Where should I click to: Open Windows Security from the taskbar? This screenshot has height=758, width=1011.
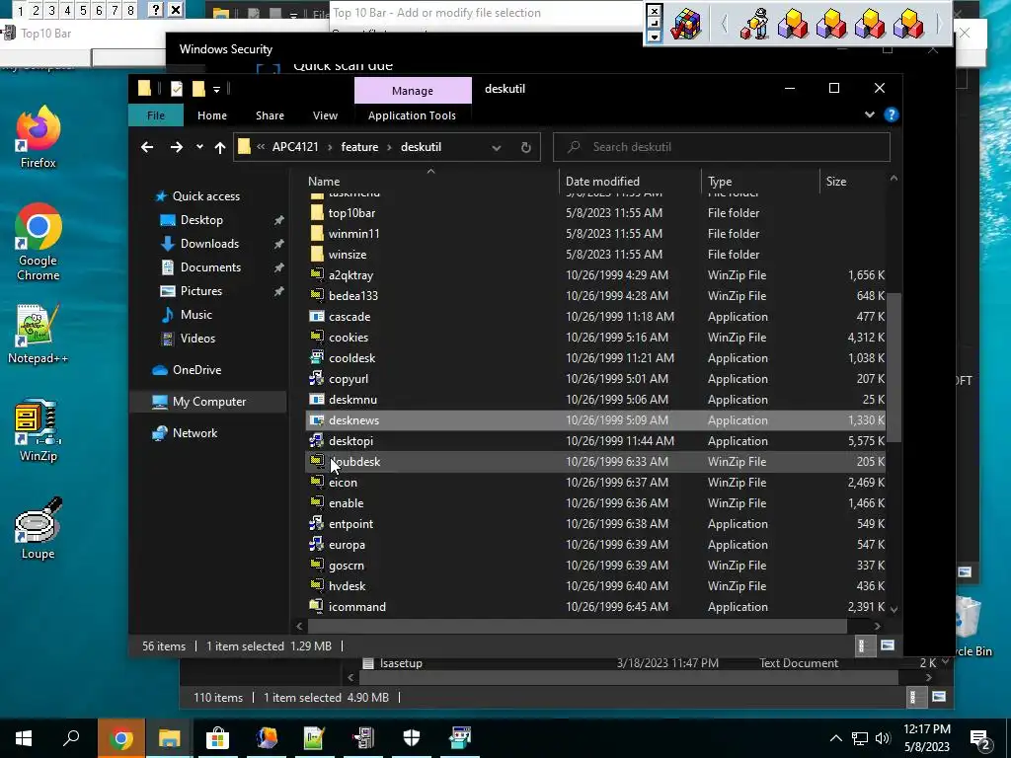point(412,738)
